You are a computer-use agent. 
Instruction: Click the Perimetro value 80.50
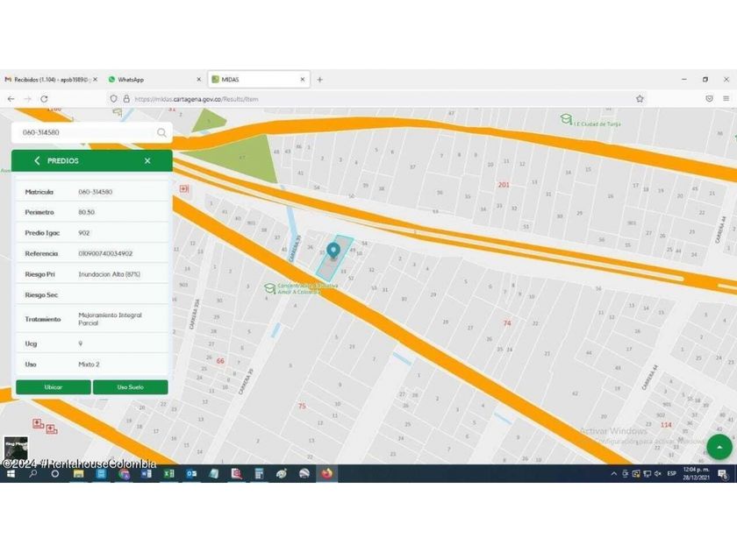pos(87,212)
